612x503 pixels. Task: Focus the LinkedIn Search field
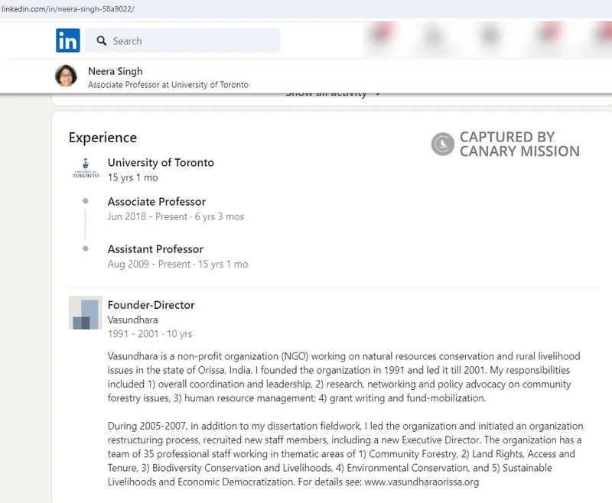pos(183,41)
